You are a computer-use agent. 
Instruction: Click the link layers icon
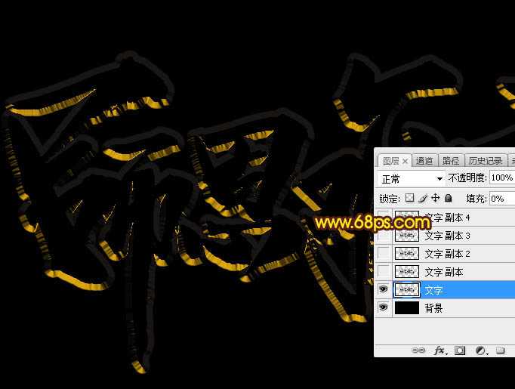pos(418,350)
